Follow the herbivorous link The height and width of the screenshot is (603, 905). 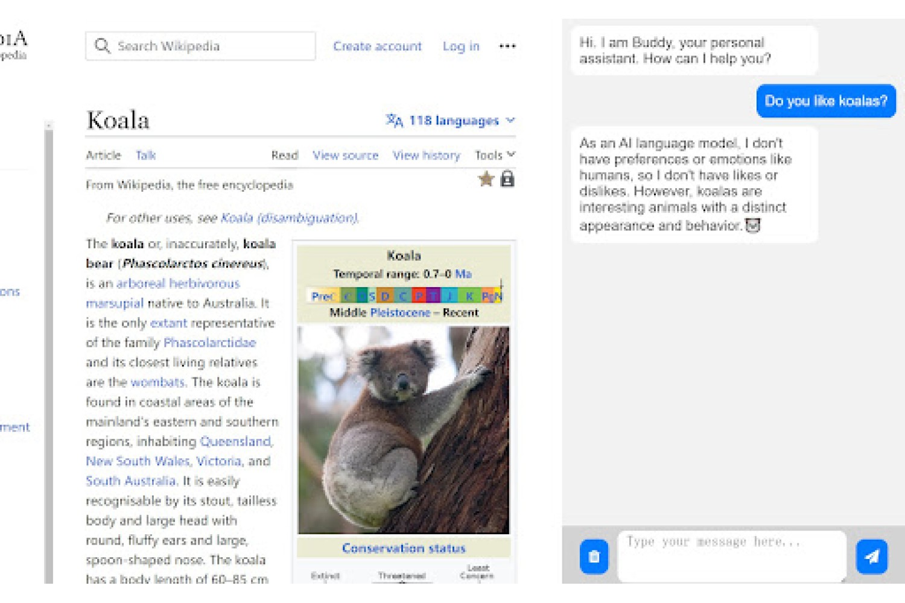204,283
